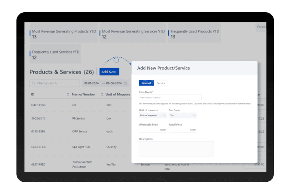The image size is (290, 194).
Task: Switch to the Service toggle option
Action: [x=161, y=83]
